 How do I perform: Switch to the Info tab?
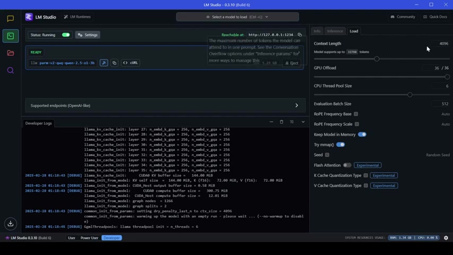pyautogui.click(x=317, y=31)
